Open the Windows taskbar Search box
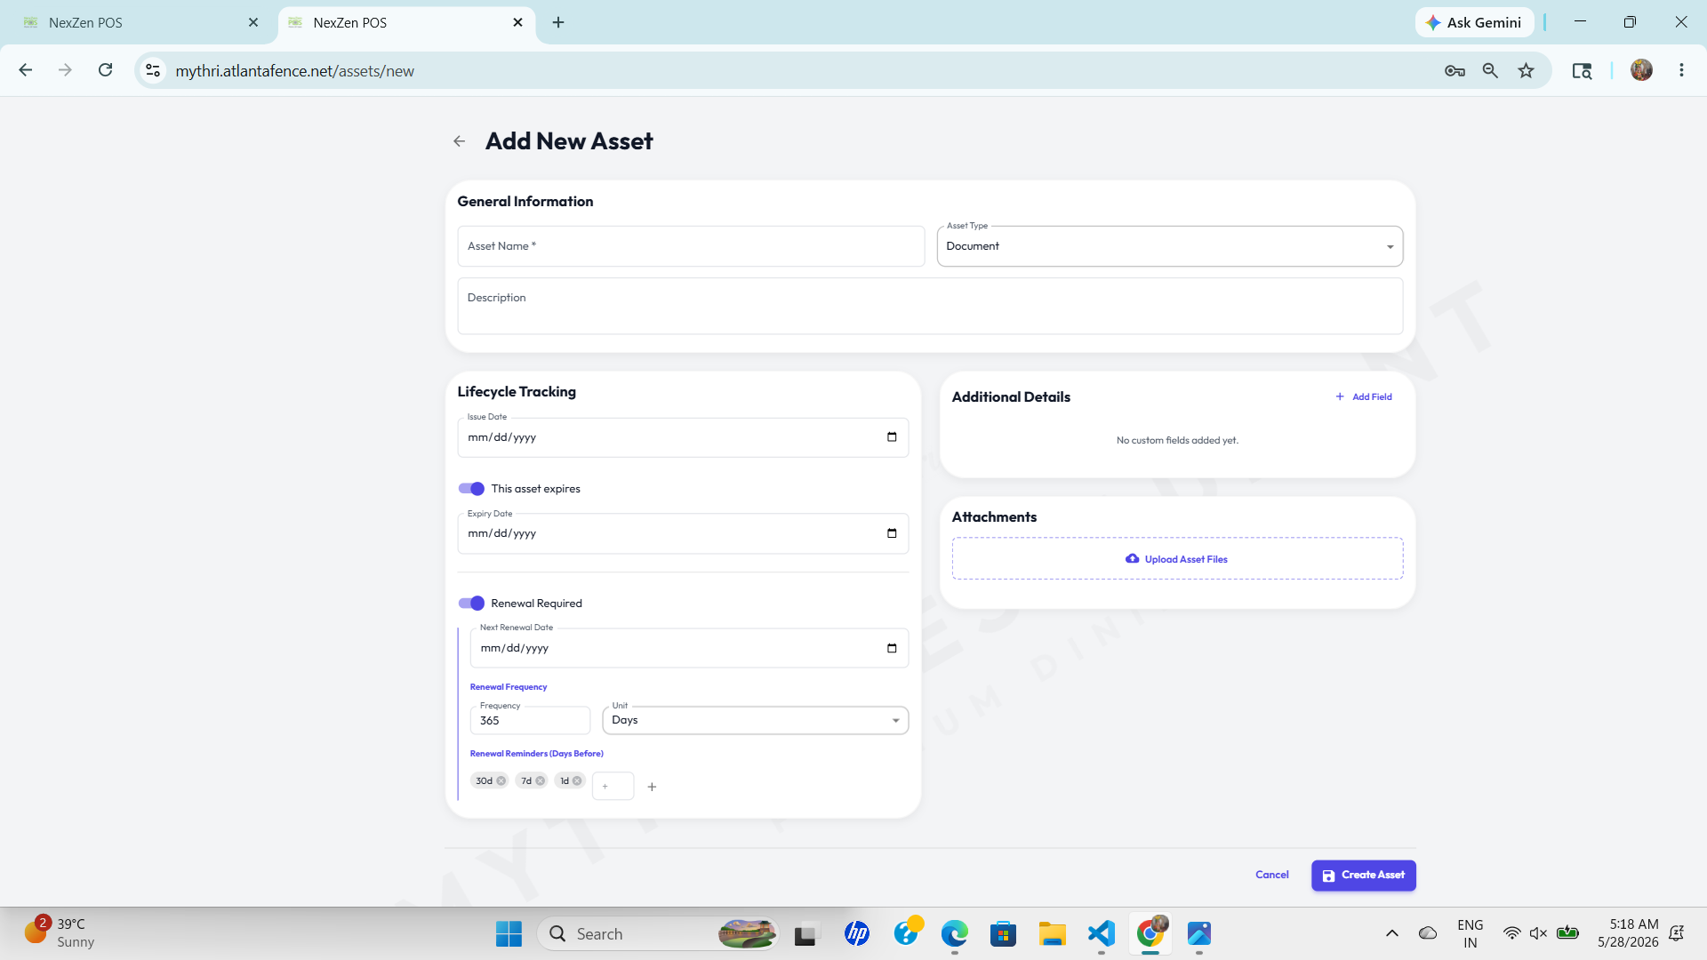Screen dimensions: 1707x960 pyautogui.click(x=658, y=934)
